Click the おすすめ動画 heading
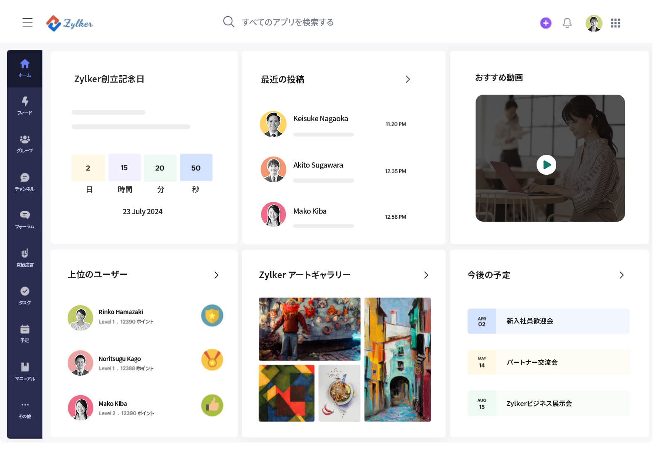 coord(499,78)
